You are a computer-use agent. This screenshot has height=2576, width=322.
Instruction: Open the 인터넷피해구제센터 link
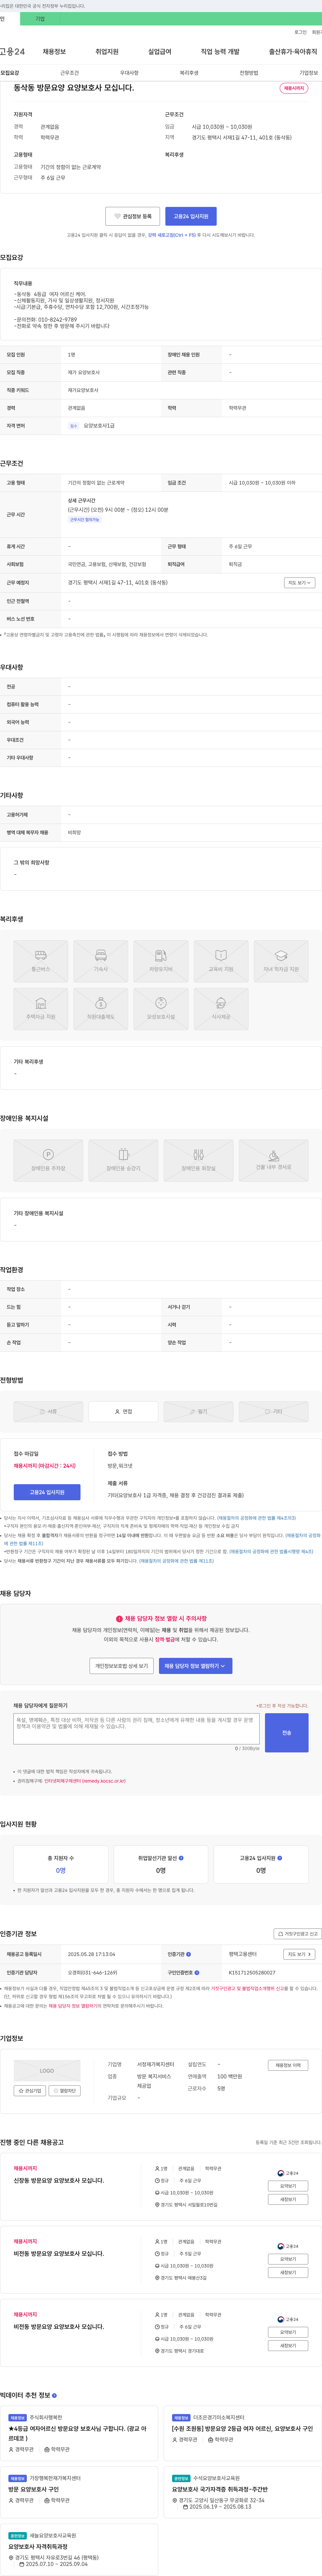(x=85, y=1781)
